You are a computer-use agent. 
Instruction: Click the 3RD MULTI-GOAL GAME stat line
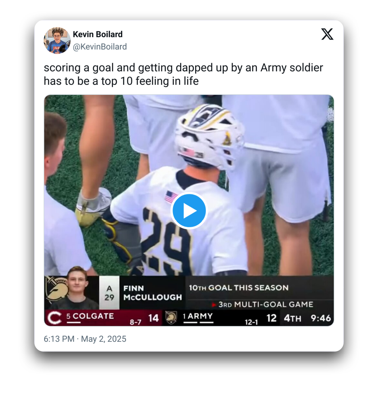[x=265, y=305]
